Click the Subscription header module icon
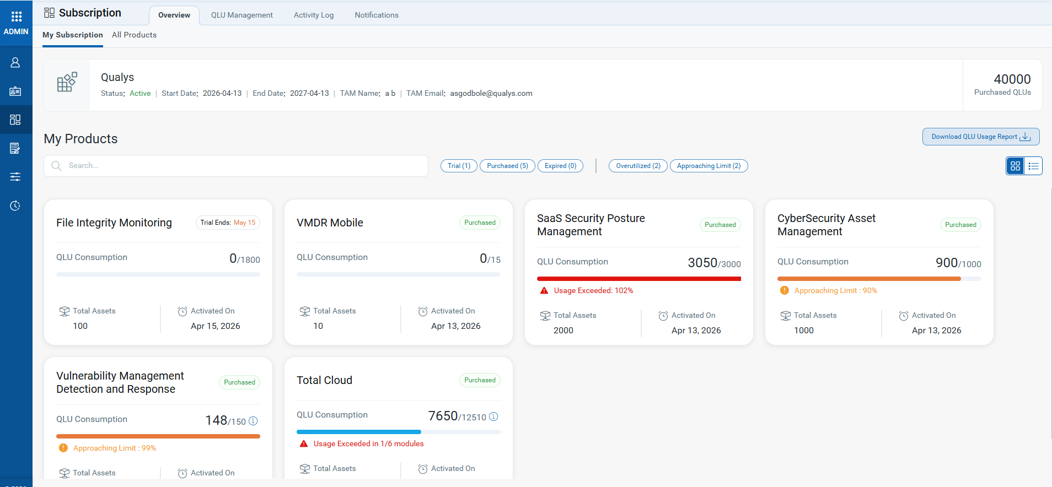 [x=50, y=13]
